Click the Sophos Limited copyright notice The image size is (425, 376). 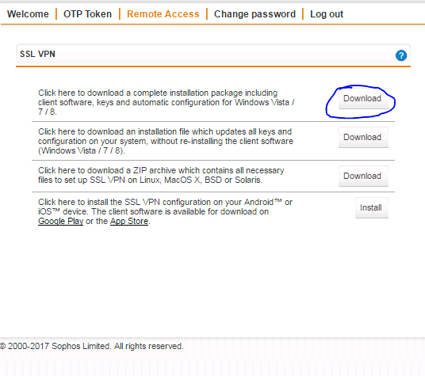coord(92,346)
